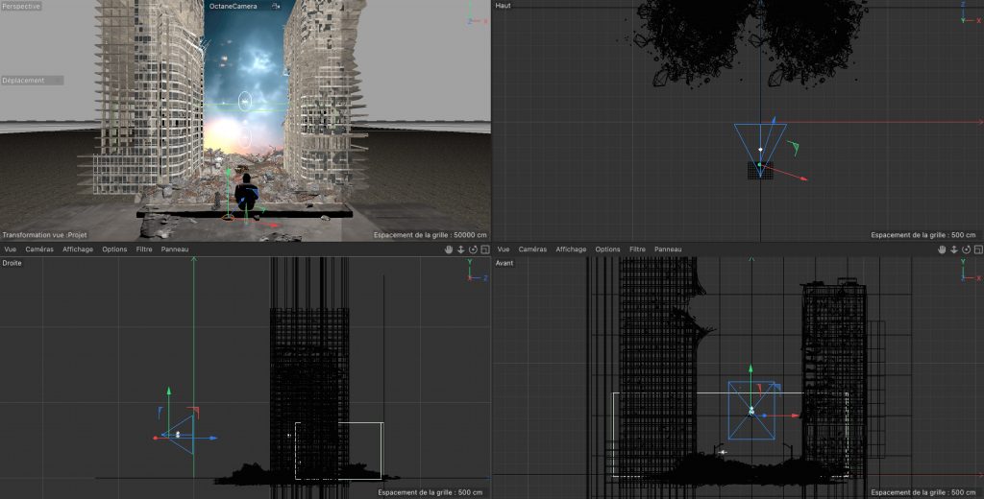Toggle maximize icon of the Droite viewport
The width and height of the screenshot is (984, 499).
[483, 249]
